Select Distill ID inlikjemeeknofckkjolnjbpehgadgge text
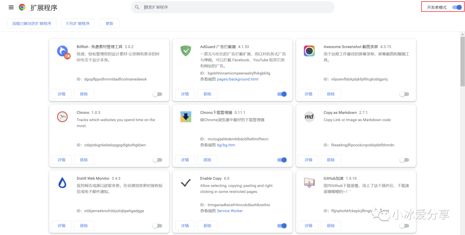Image resolution: width=465 pixels, height=235 pixels. coord(114,211)
